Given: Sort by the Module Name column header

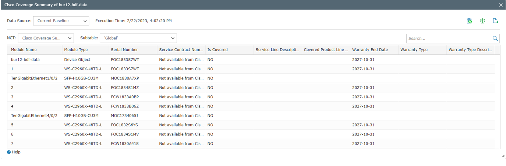Looking at the screenshot, I should (24, 50).
